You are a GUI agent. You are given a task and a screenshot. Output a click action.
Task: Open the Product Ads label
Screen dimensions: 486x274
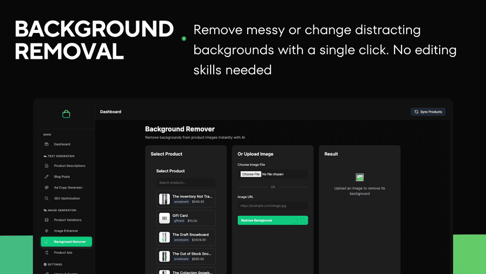63,253
